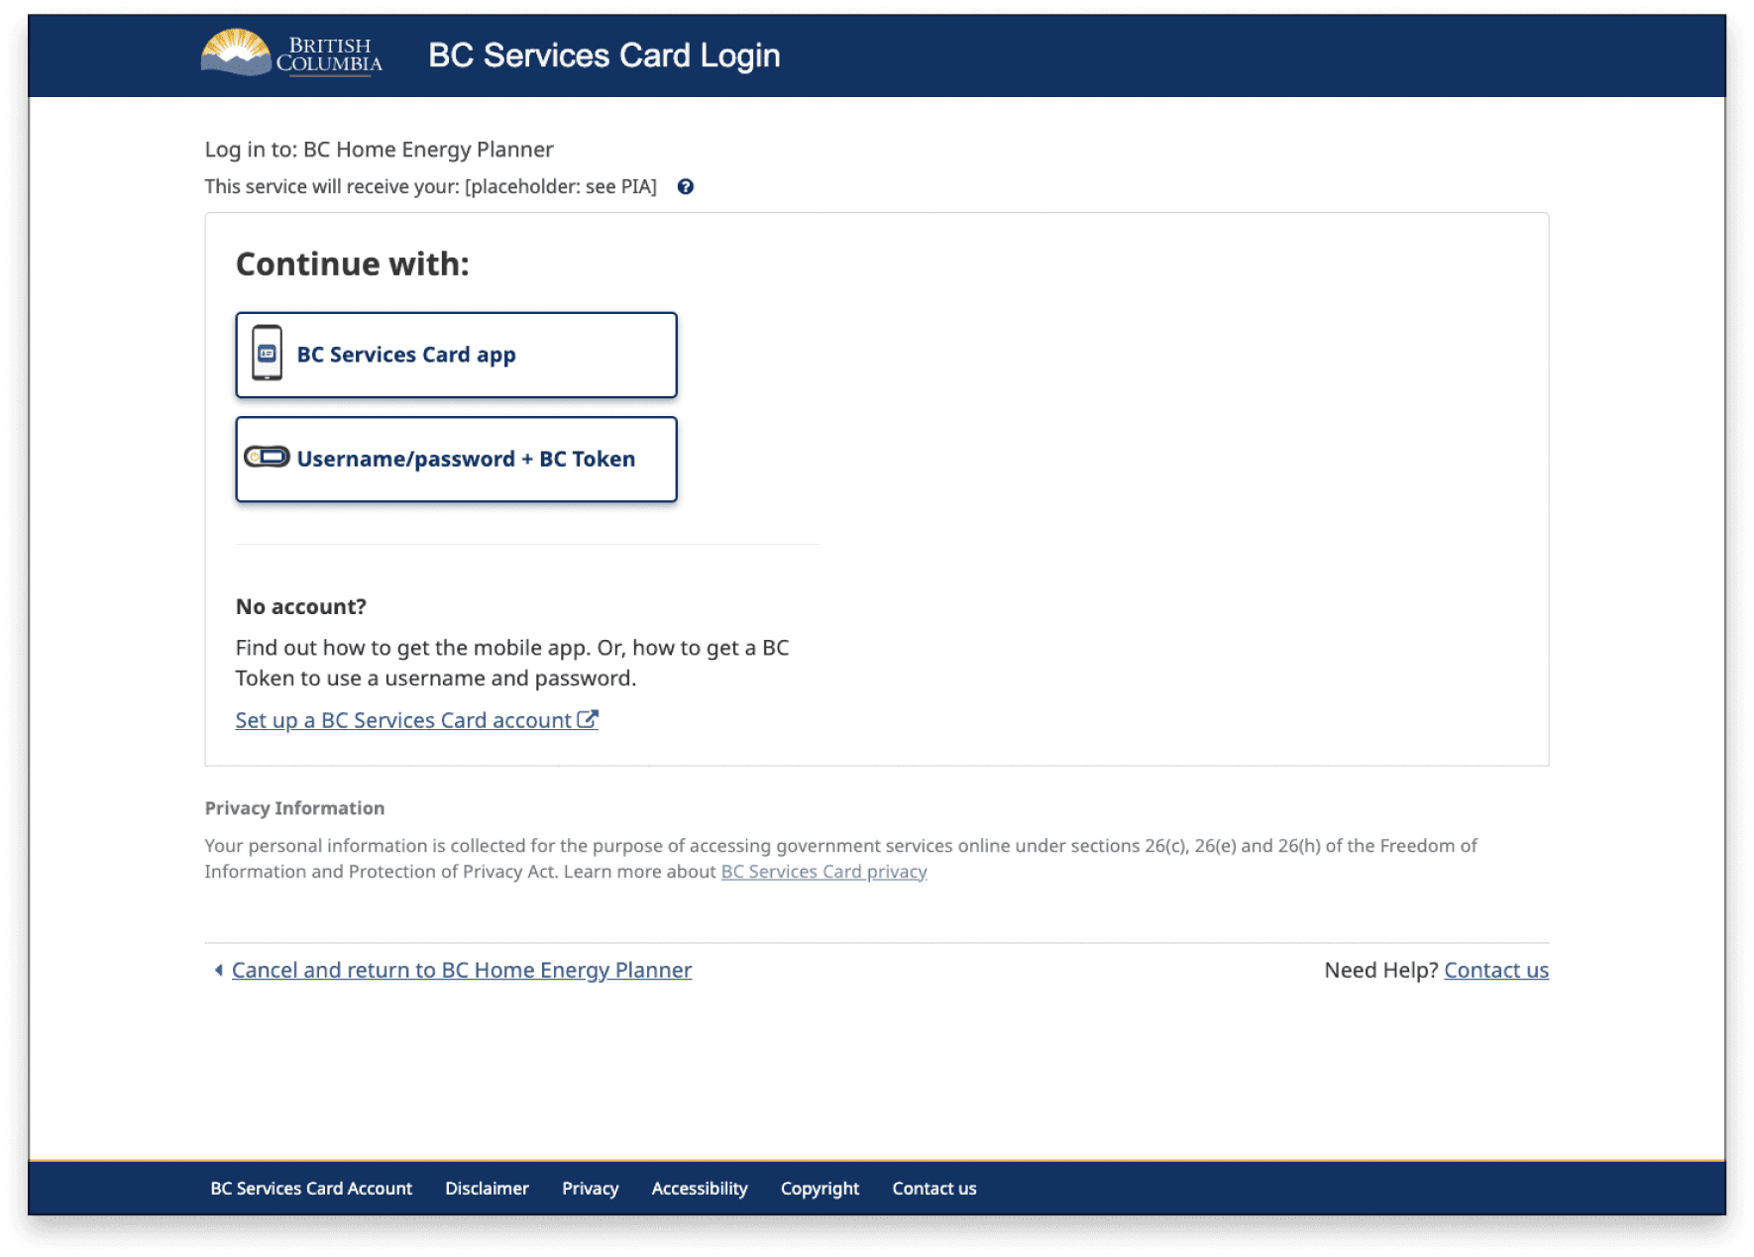Click the 'Continue with:' heading
The image size is (1754, 1257).
(352, 263)
